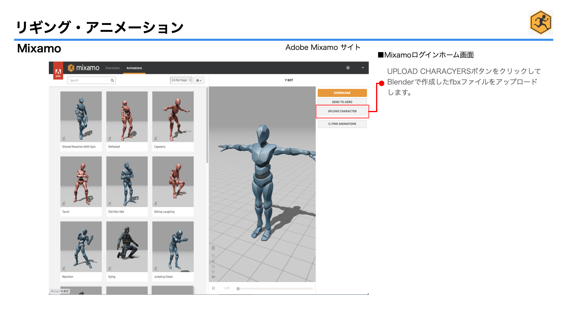Screen dimensions: 565x317
Task: Click the Adobe logo in the Mixamo header
Action: (x=58, y=71)
